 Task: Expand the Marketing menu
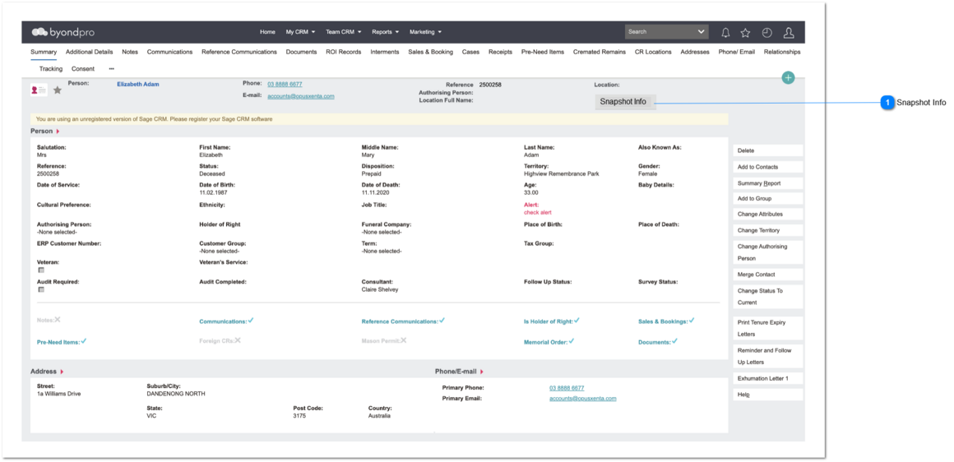coord(426,31)
